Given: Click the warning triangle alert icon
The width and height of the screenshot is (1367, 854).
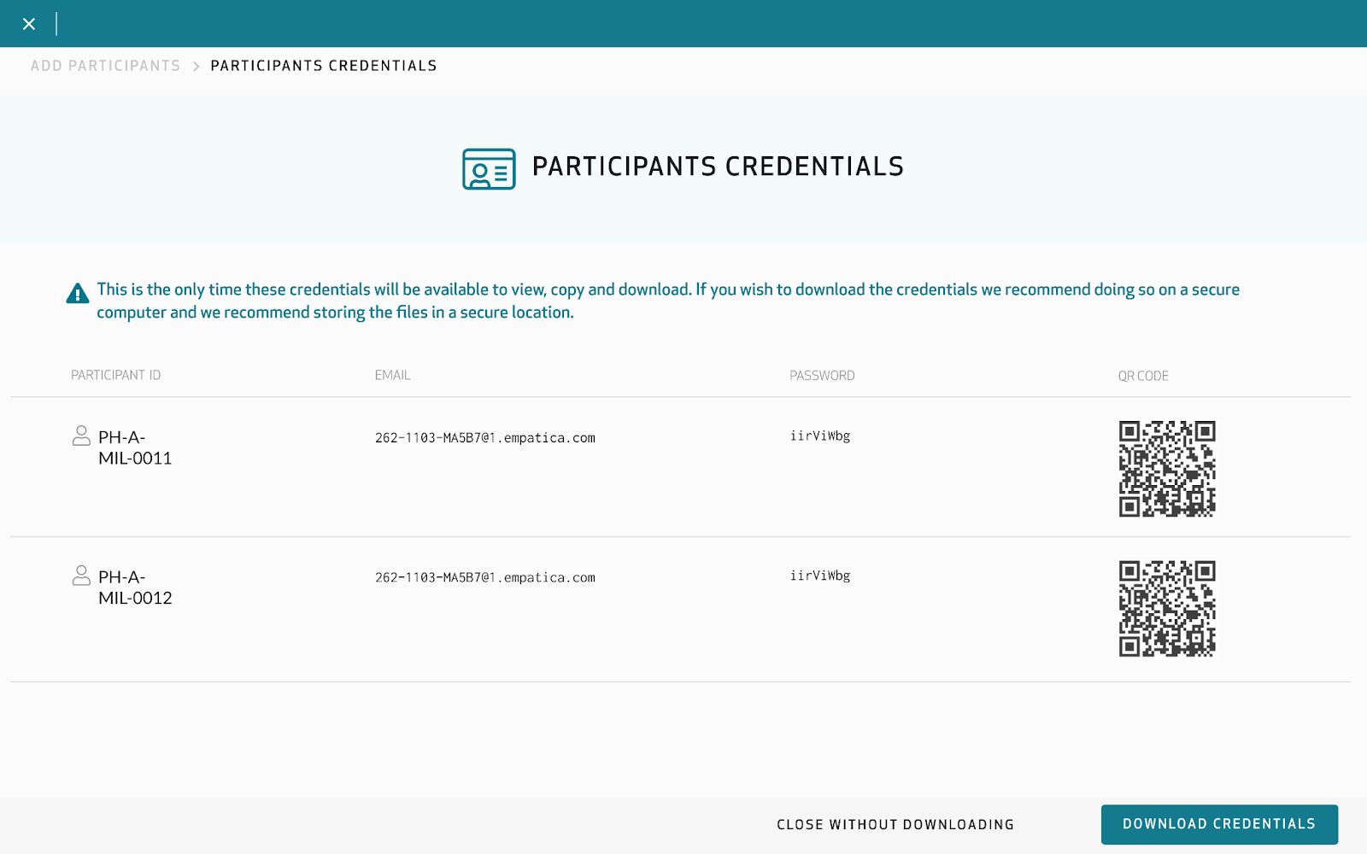Looking at the screenshot, I should coord(78,294).
